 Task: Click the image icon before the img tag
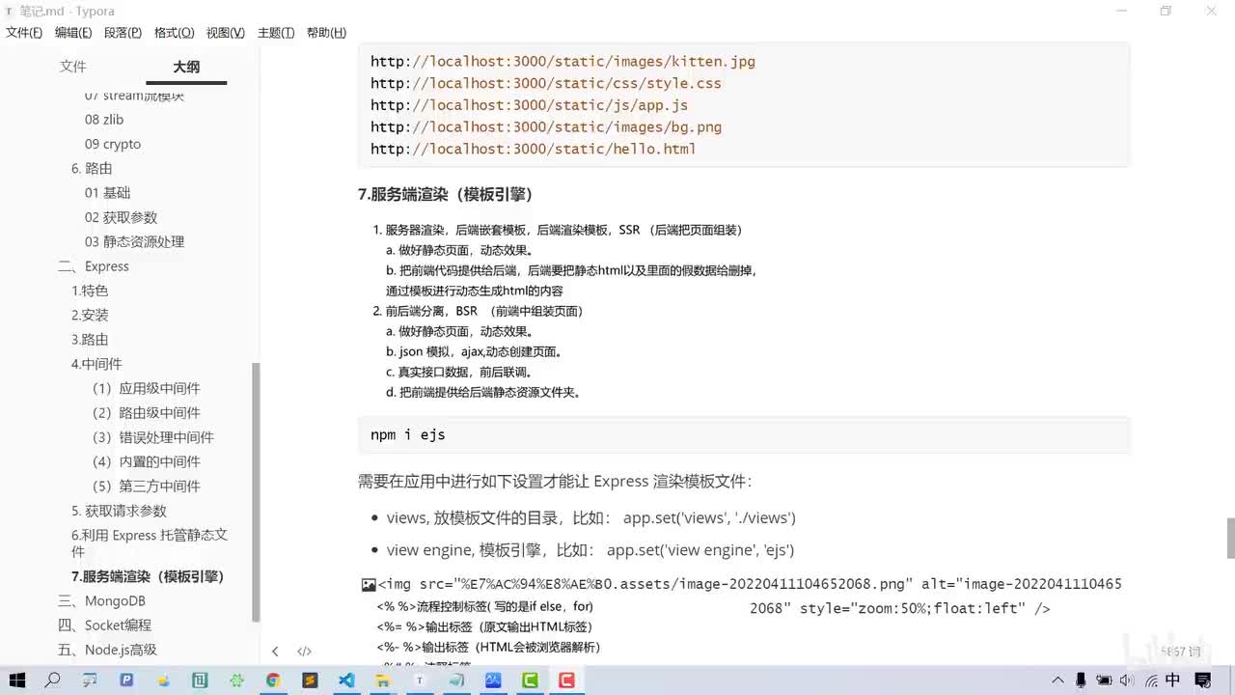tap(369, 584)
